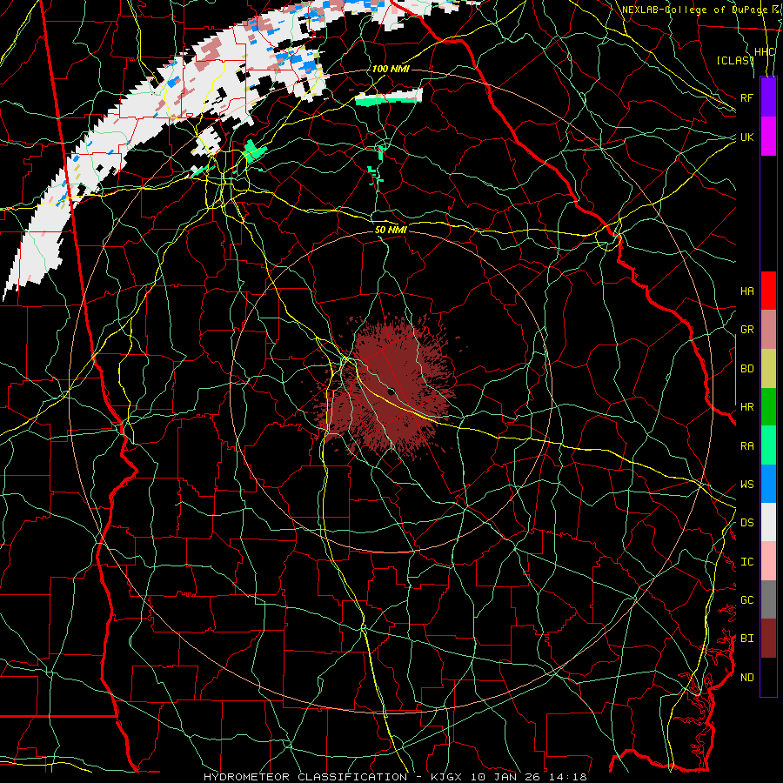Click the HR legend label

tap(746, 407)
